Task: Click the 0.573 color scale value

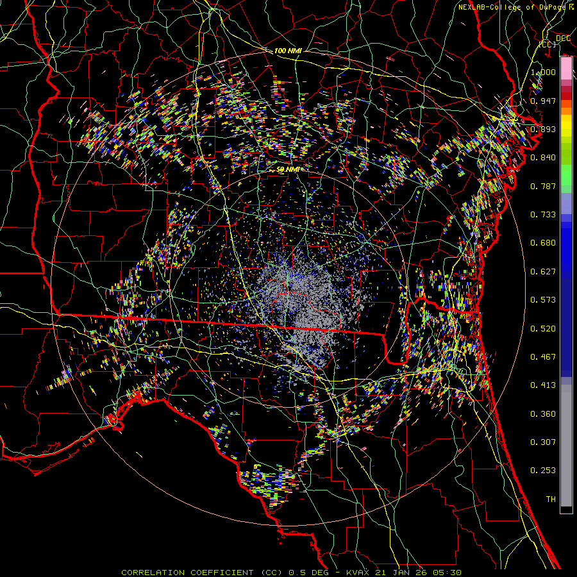Action: [543, 300]
